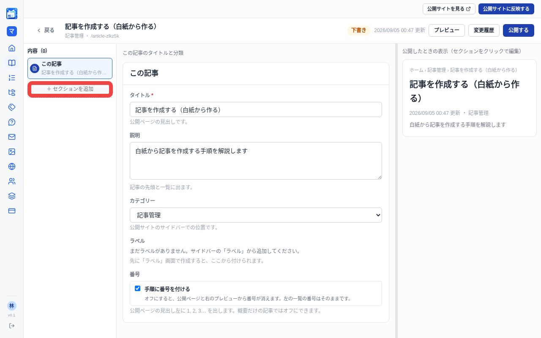Open the labels tag icon
This screenshot has height=338, width=541.
[12, 107]
